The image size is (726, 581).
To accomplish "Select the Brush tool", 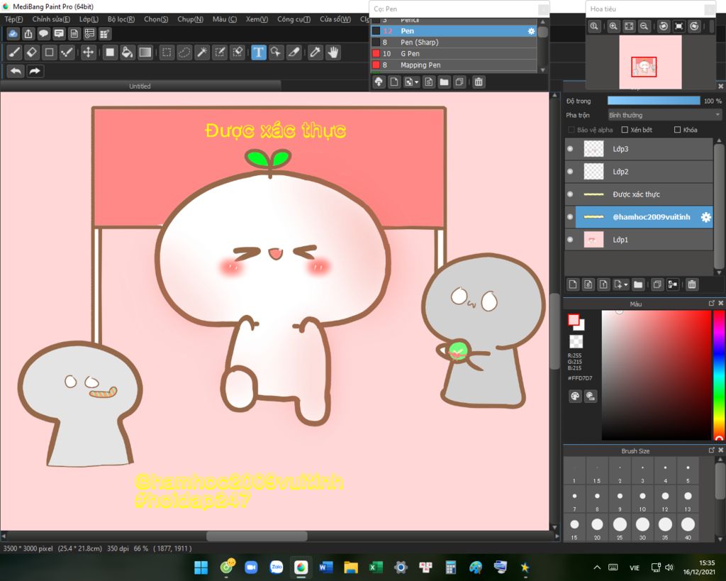I will (x=14, y=52).
